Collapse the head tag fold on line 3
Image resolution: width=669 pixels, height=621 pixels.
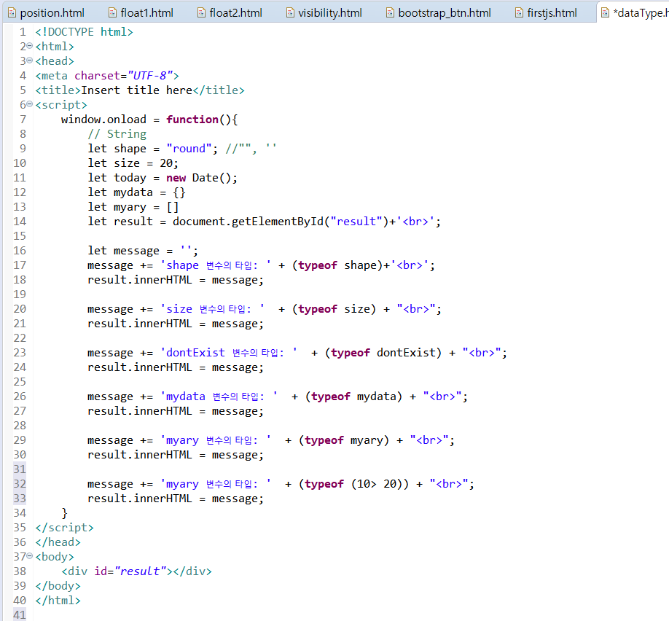click(x=29, y=60)
